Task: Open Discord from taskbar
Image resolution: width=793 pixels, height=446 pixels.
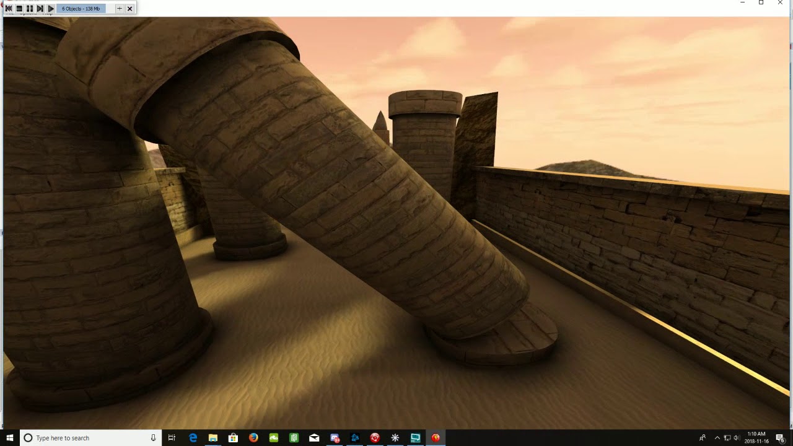Action: (x=335, y=438)
